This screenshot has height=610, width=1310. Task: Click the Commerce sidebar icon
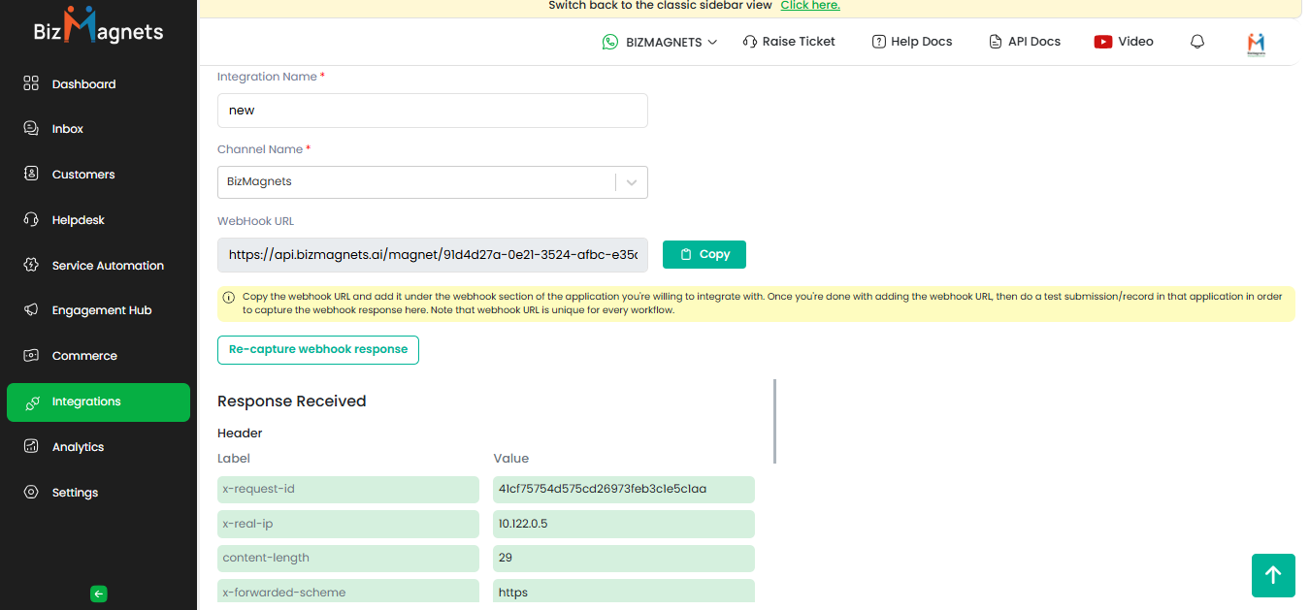pyautogui.click(x=31, y=355)
